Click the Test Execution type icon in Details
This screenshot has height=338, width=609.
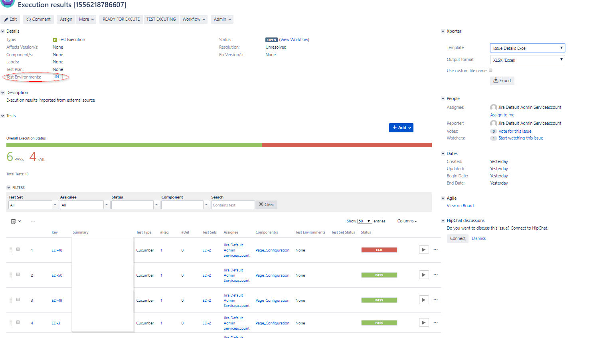[54, 39]
